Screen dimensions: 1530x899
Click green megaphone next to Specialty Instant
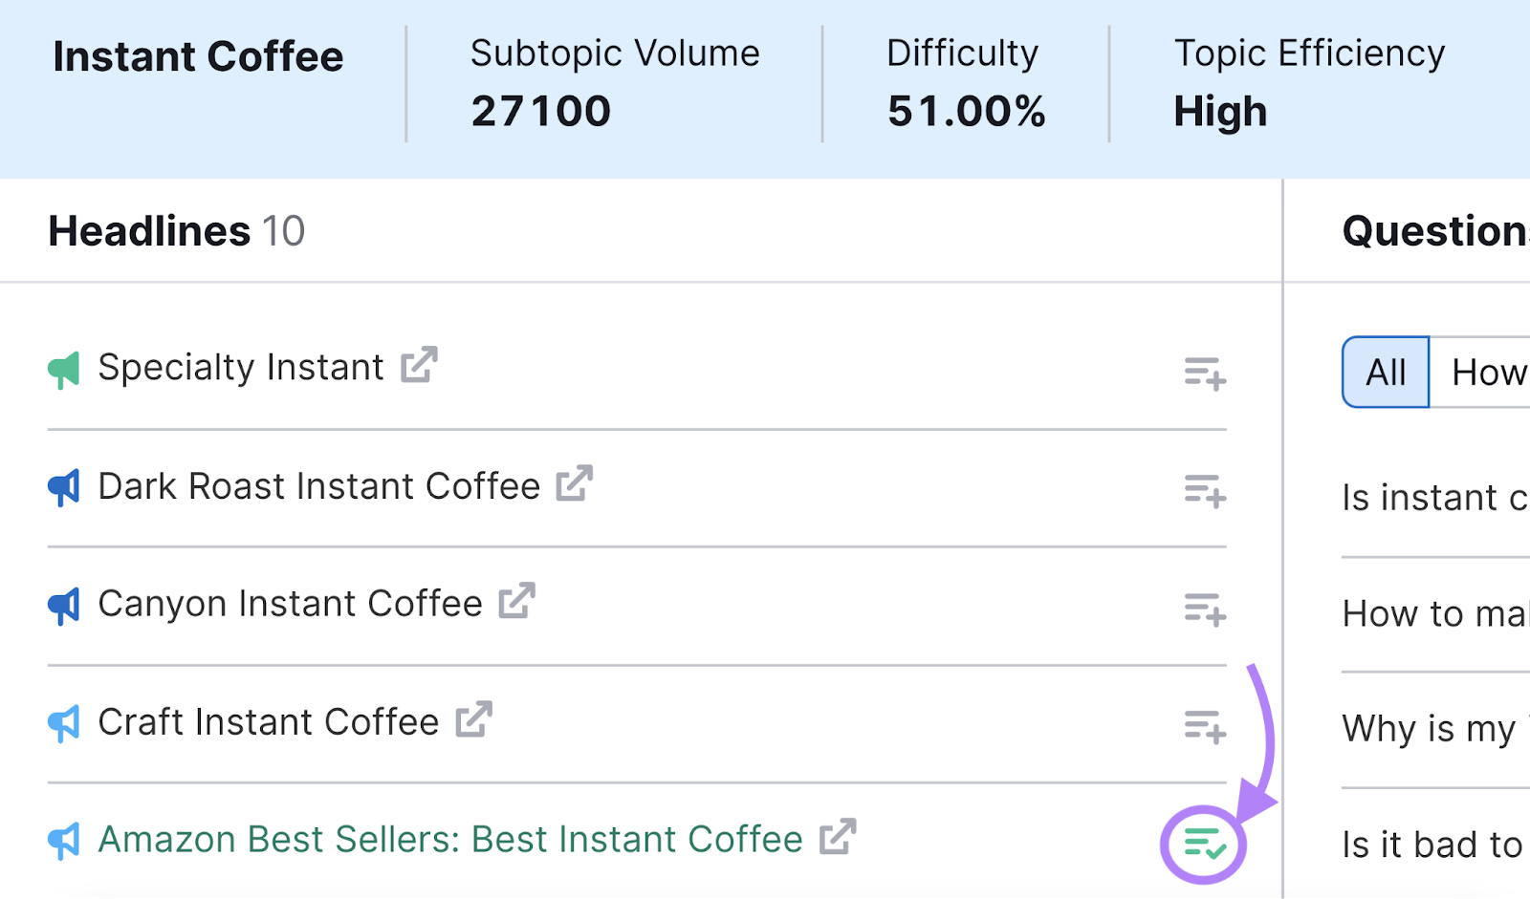(64, 370)
